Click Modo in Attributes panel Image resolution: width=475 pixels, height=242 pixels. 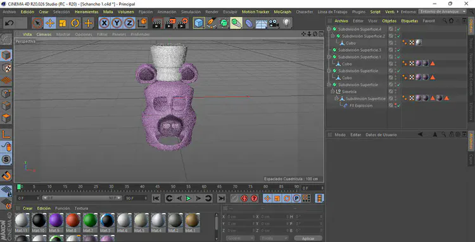click(x=340, y=135)
